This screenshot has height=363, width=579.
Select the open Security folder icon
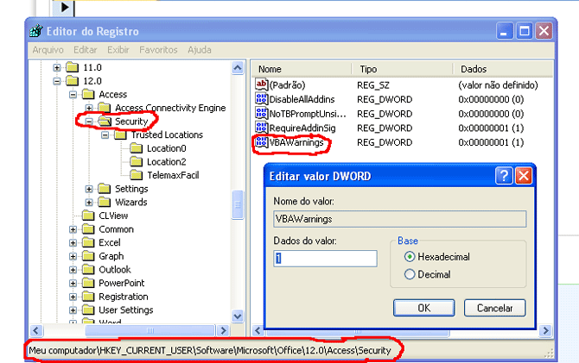click(x=105, y=122)
